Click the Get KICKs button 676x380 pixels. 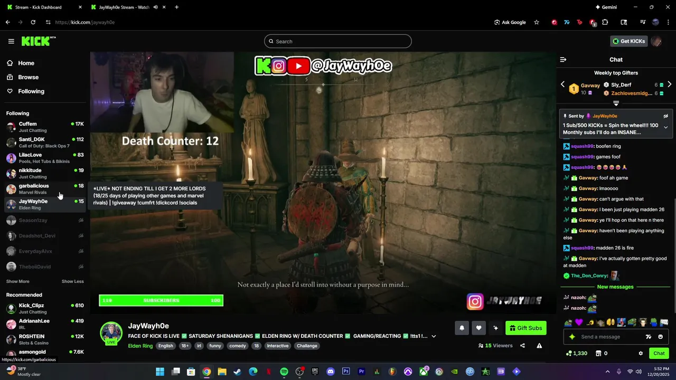(628, 41)
